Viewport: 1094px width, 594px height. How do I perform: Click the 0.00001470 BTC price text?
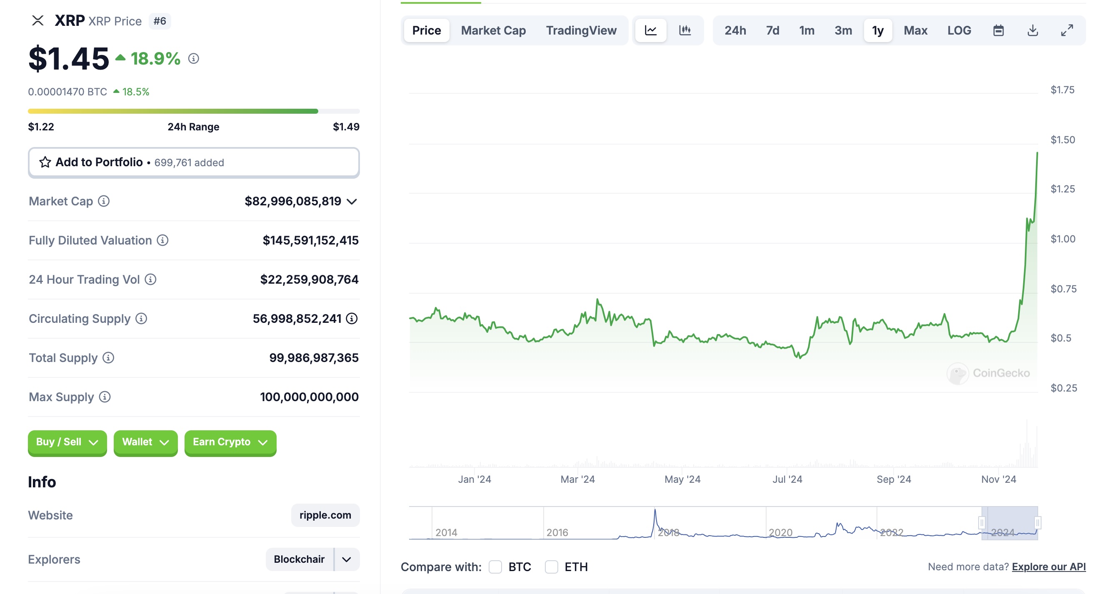[x=67, y=92]
